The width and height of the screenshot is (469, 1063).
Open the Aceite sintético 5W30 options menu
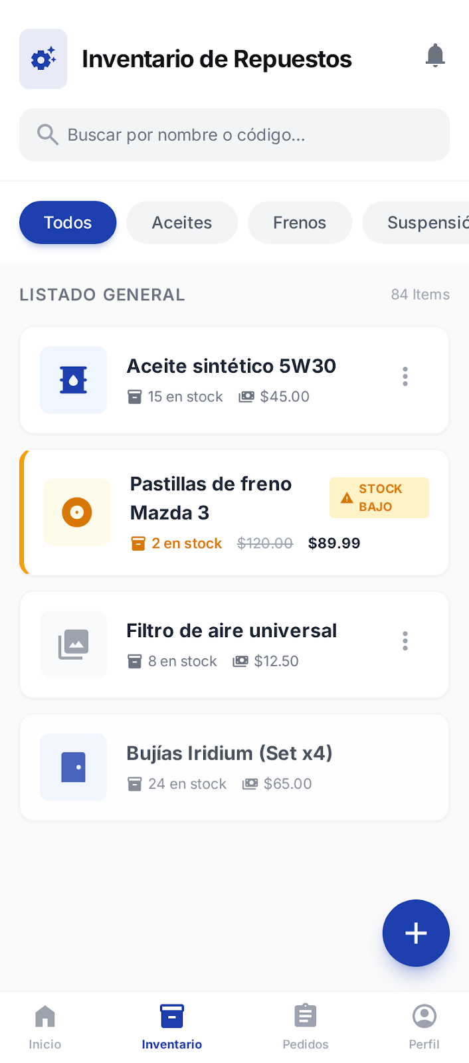coord(405,376)
